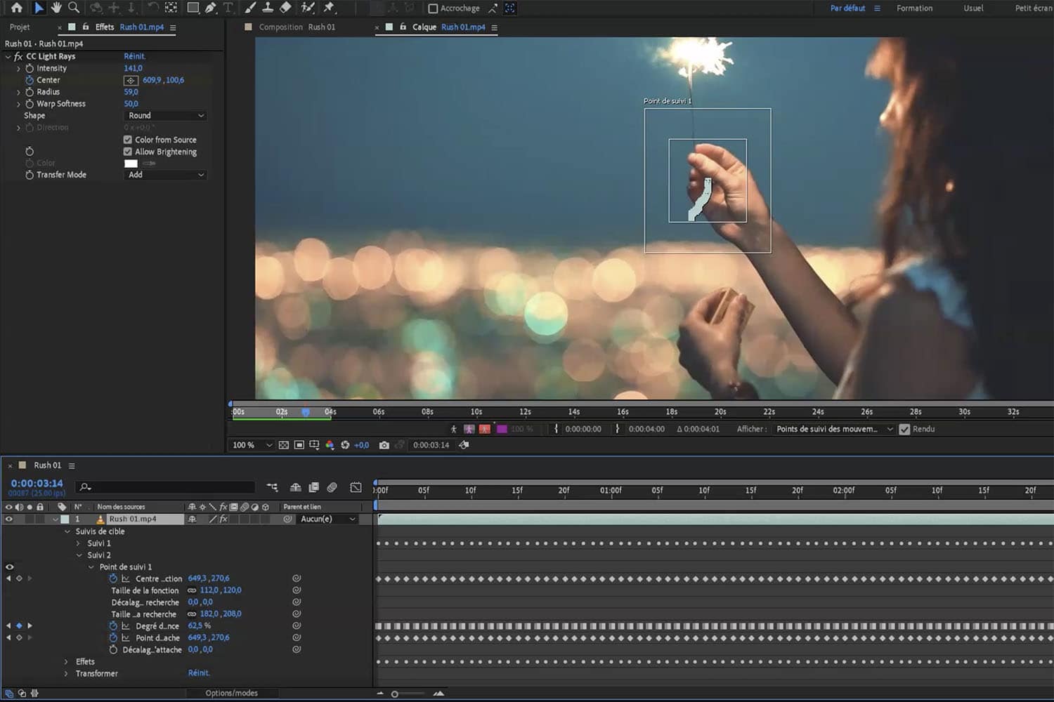Click the Intensity value 141,0

[x=133, y=68]
